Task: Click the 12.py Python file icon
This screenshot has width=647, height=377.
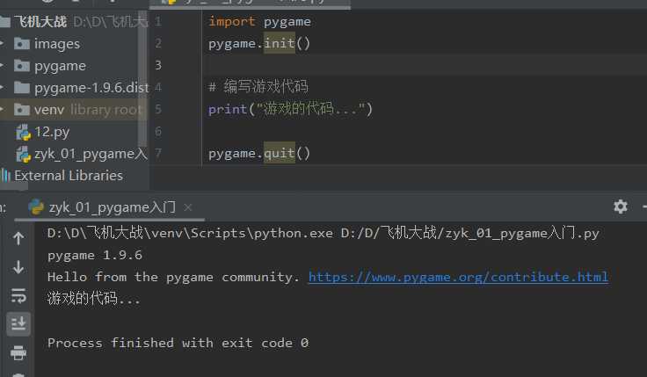Action: click(x=23, y=132)
